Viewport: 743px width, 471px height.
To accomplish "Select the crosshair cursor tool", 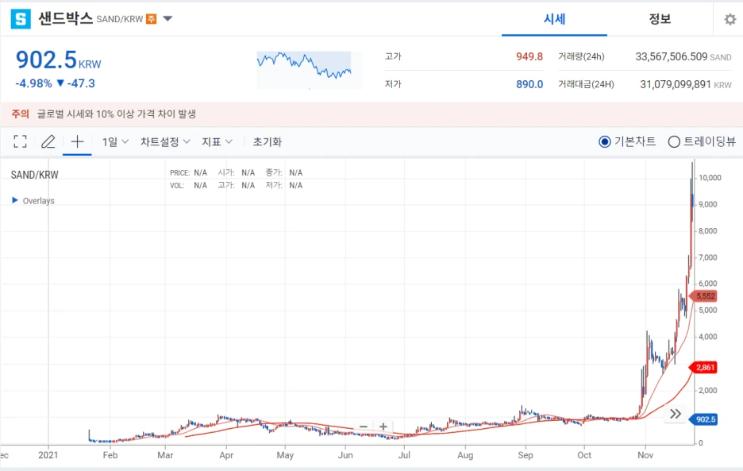I will click(77, 141).
